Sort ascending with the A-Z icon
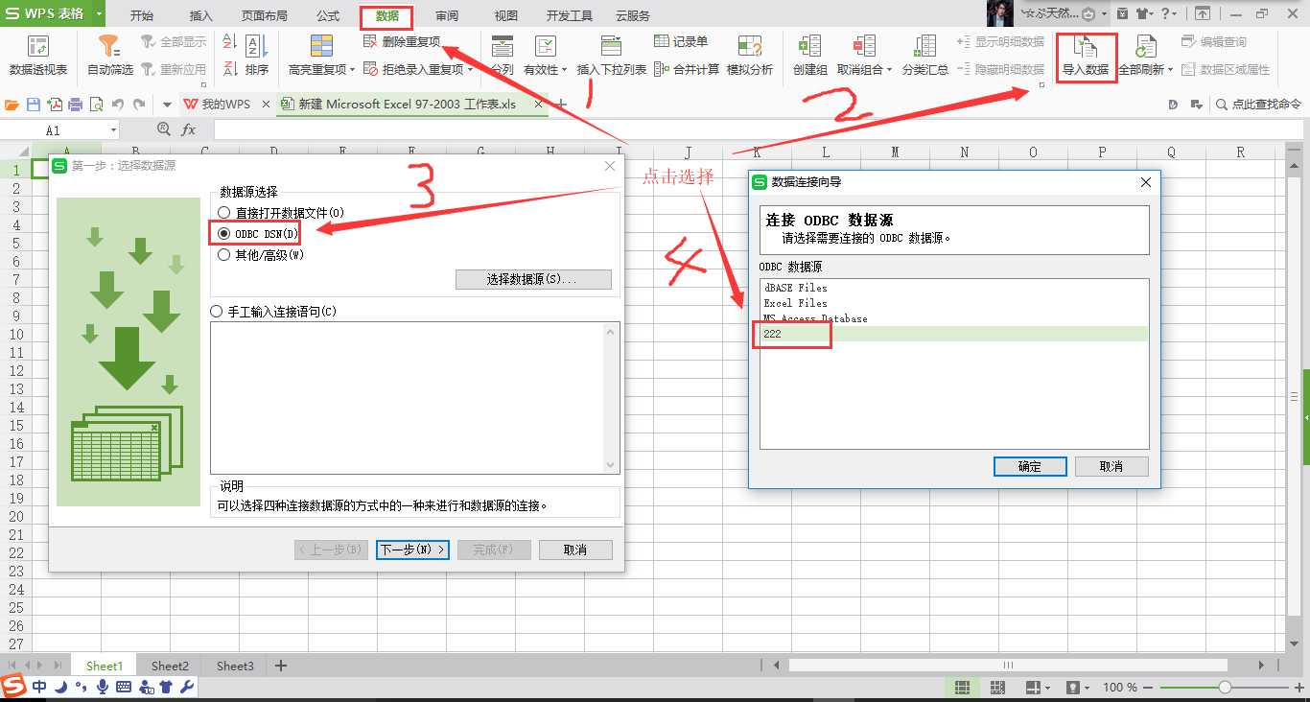The width and height of the screenshot is (1310, 702). coord(229,43)
